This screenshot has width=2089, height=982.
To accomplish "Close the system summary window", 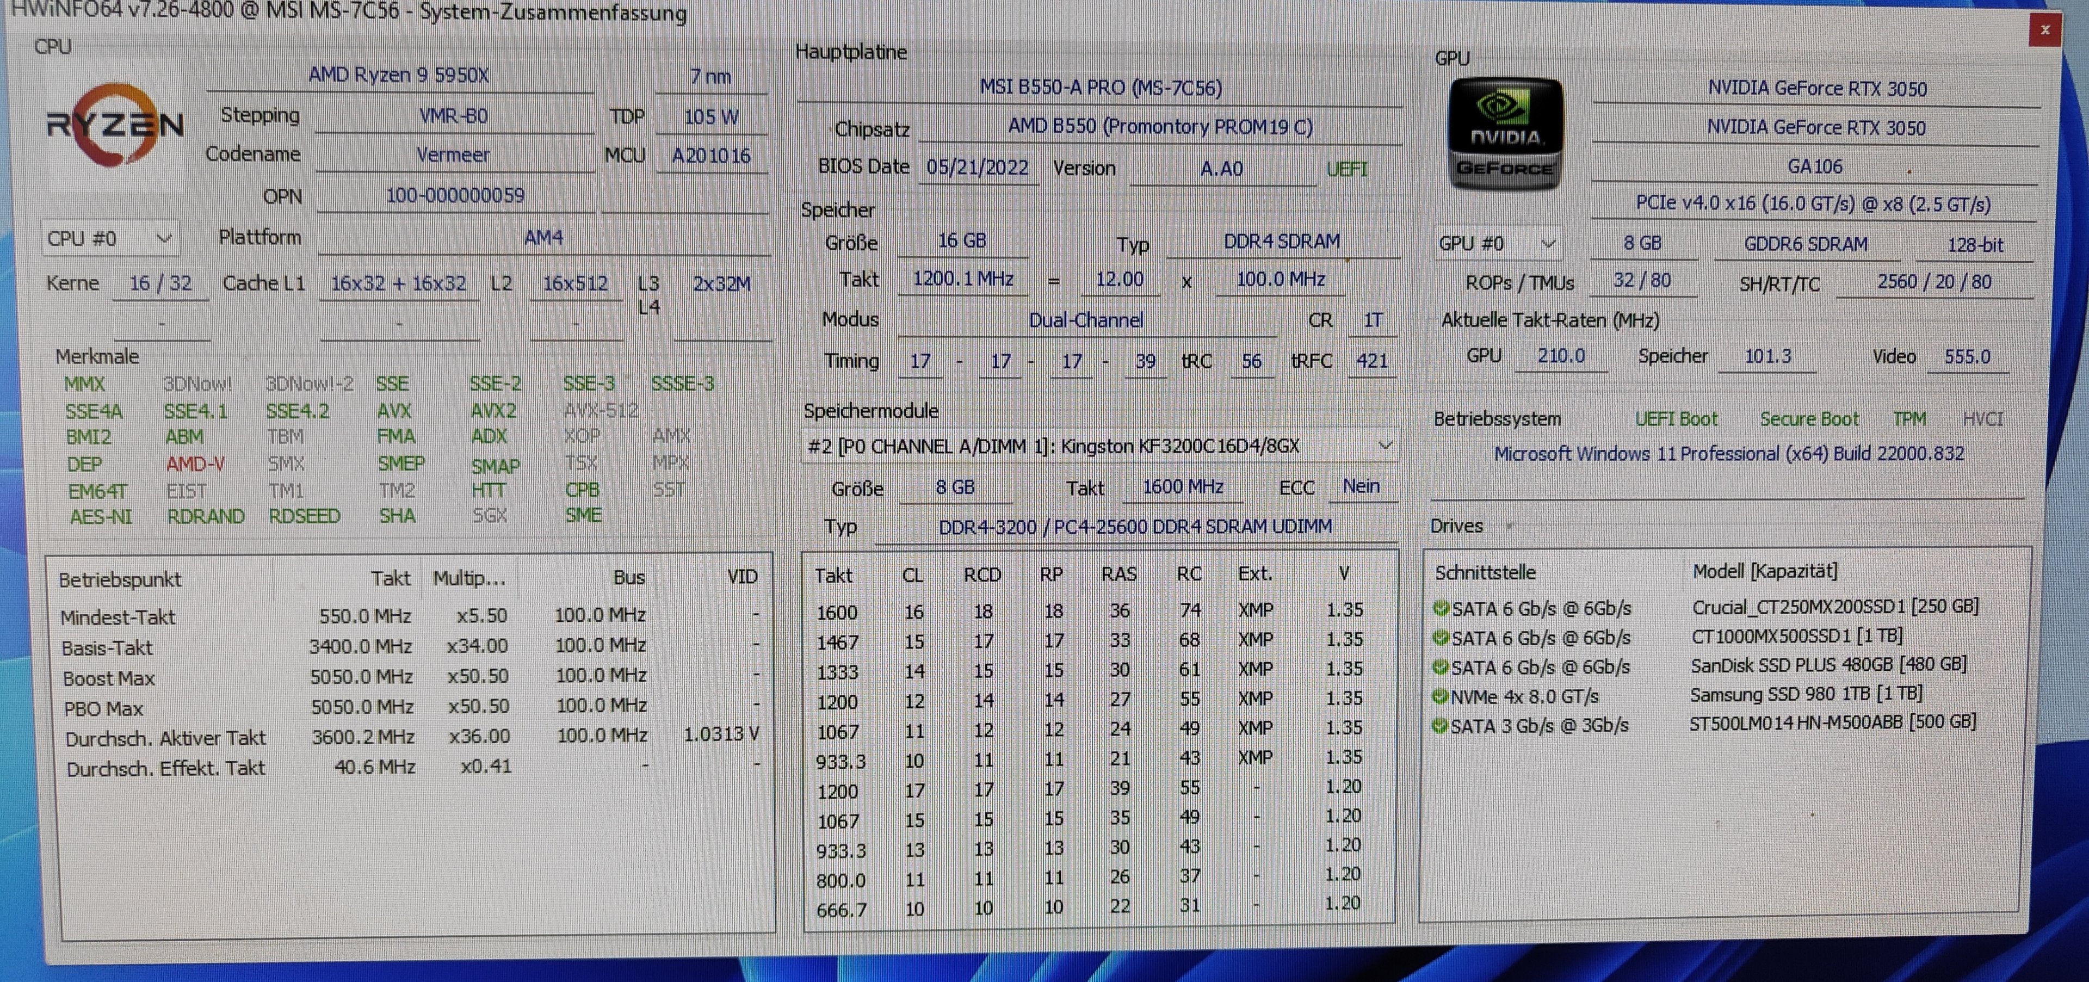I will click(x=2044, y=30).
